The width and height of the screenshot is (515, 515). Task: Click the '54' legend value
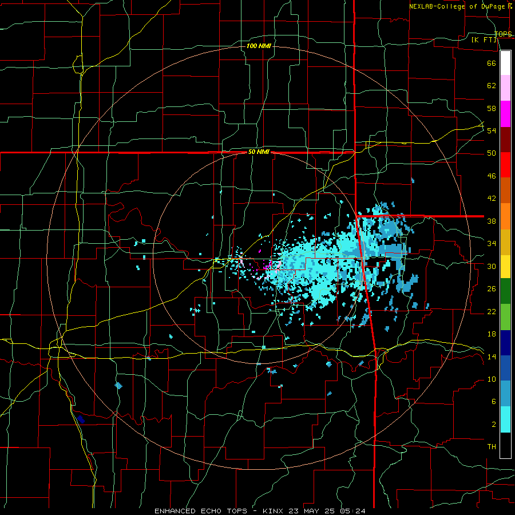pos(492,130)
